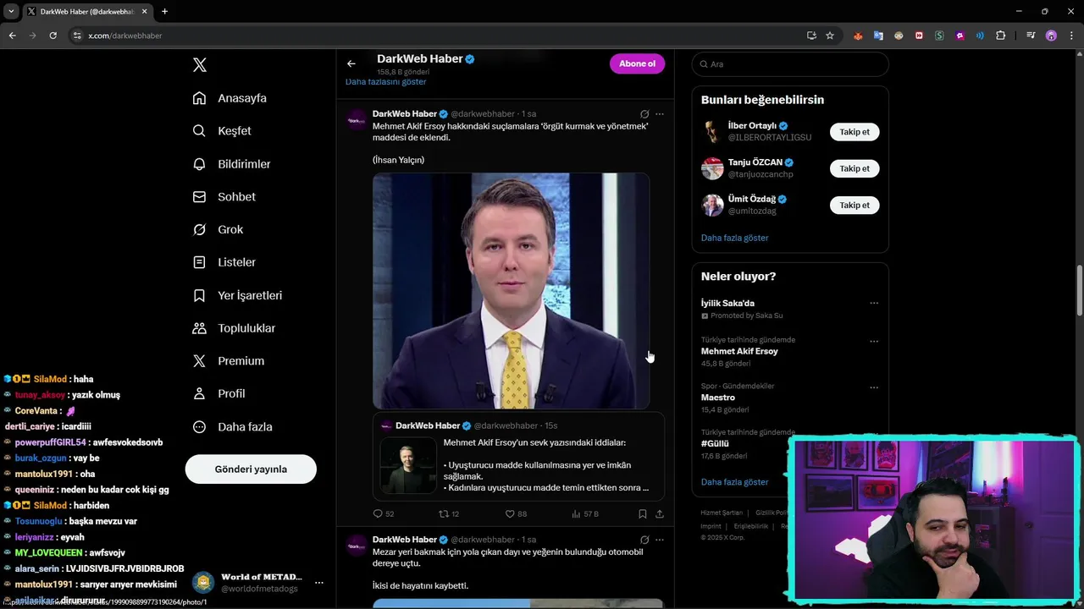Image resolution: width=1084 pixels, height=609 pixels.
Task: Open Topluluklar communities
Action: [234, 328]
